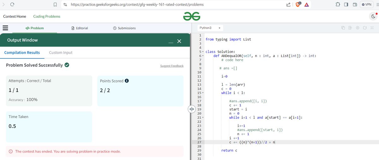Click the '1 / 1' attempts value

13,90
